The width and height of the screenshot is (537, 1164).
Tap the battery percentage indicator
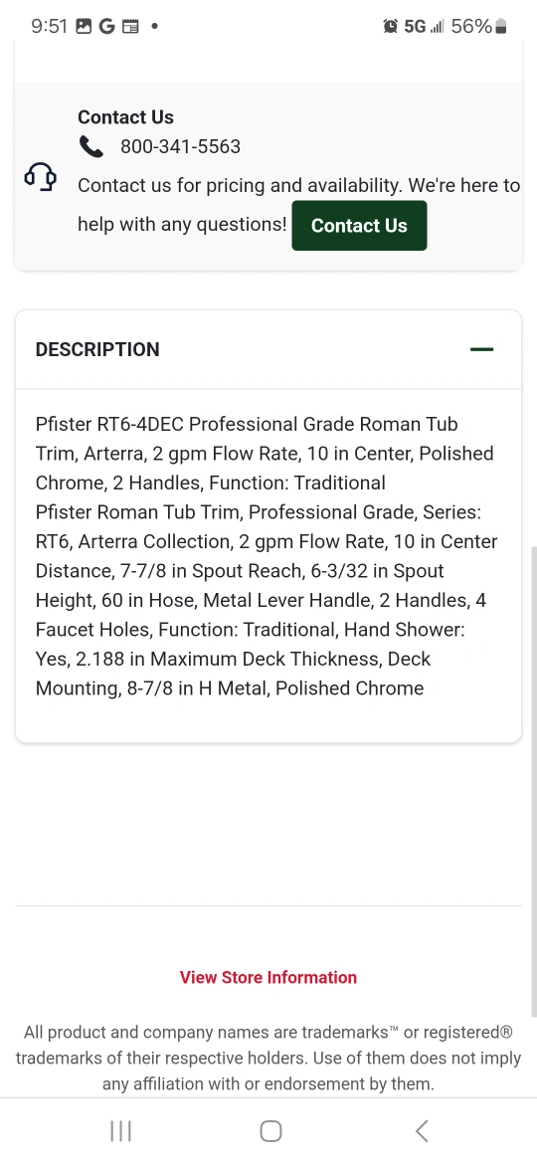478,27
